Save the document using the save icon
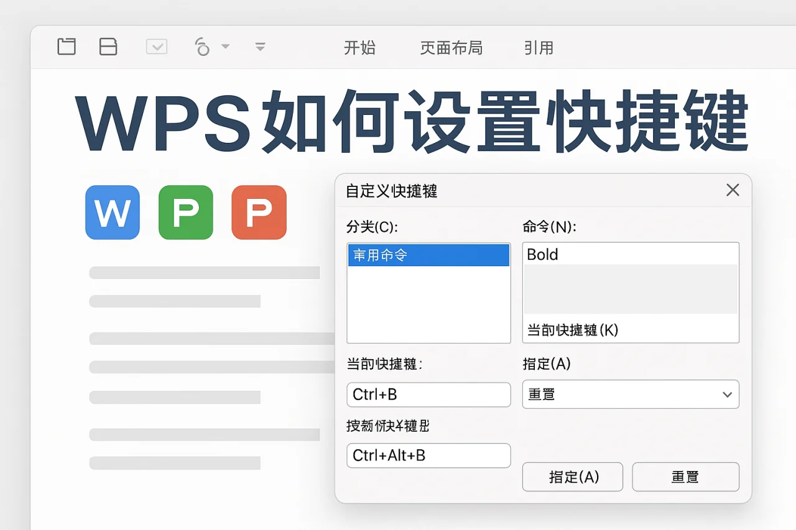 click(x=108, y=47)
